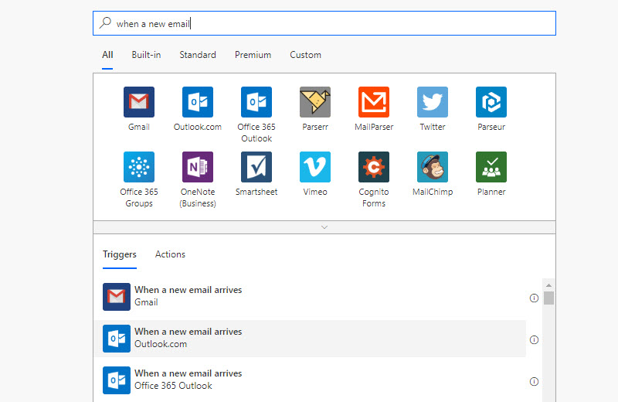
Task: Select Outlook.com 'When a new email arrives' trigger
Action: [x=311, y=339]
